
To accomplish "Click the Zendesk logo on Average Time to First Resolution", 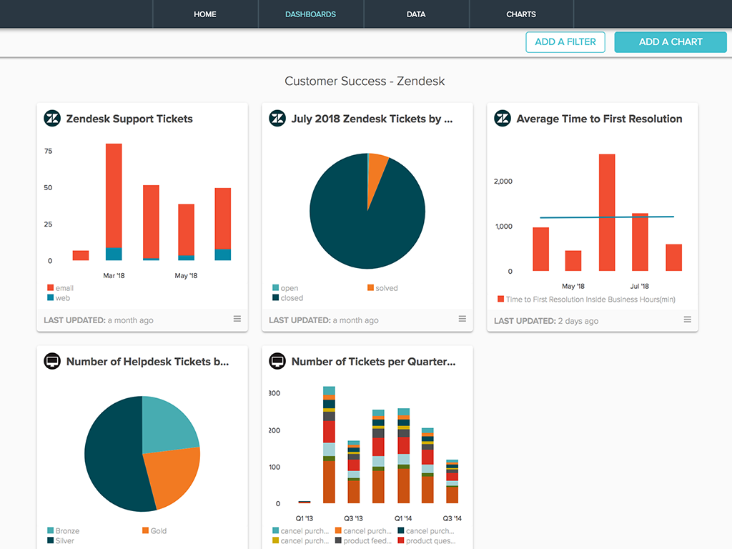I will click(502, 119).
